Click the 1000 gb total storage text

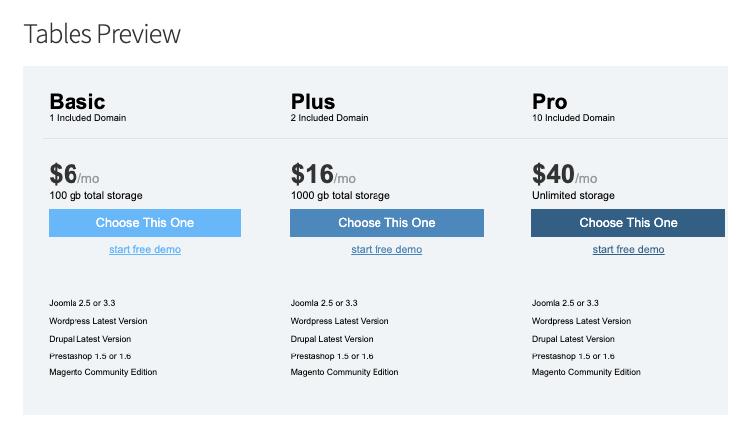pos(340,196)
